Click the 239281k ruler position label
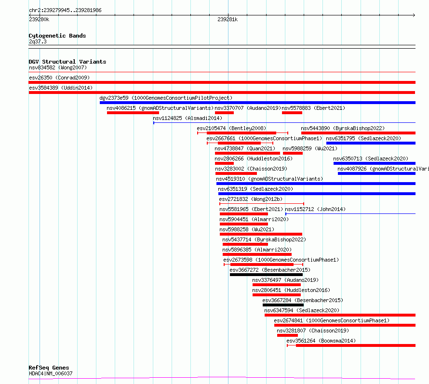The image size is (429, 384). tap(228, 19)
